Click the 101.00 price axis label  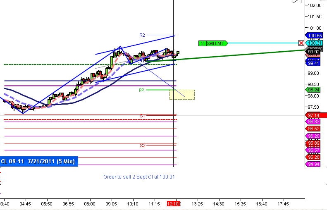[x=315, y=28]
